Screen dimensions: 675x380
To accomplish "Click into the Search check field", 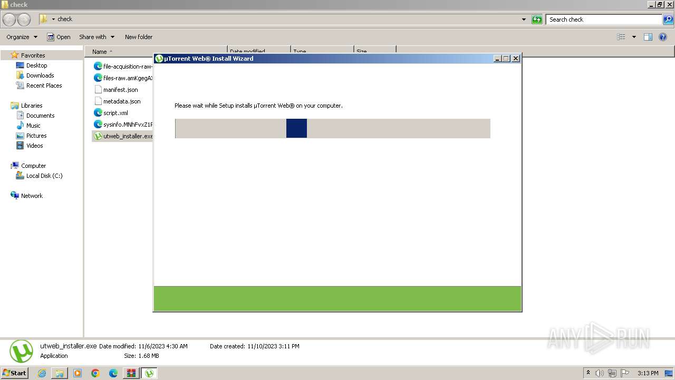I will coord(603,20).
